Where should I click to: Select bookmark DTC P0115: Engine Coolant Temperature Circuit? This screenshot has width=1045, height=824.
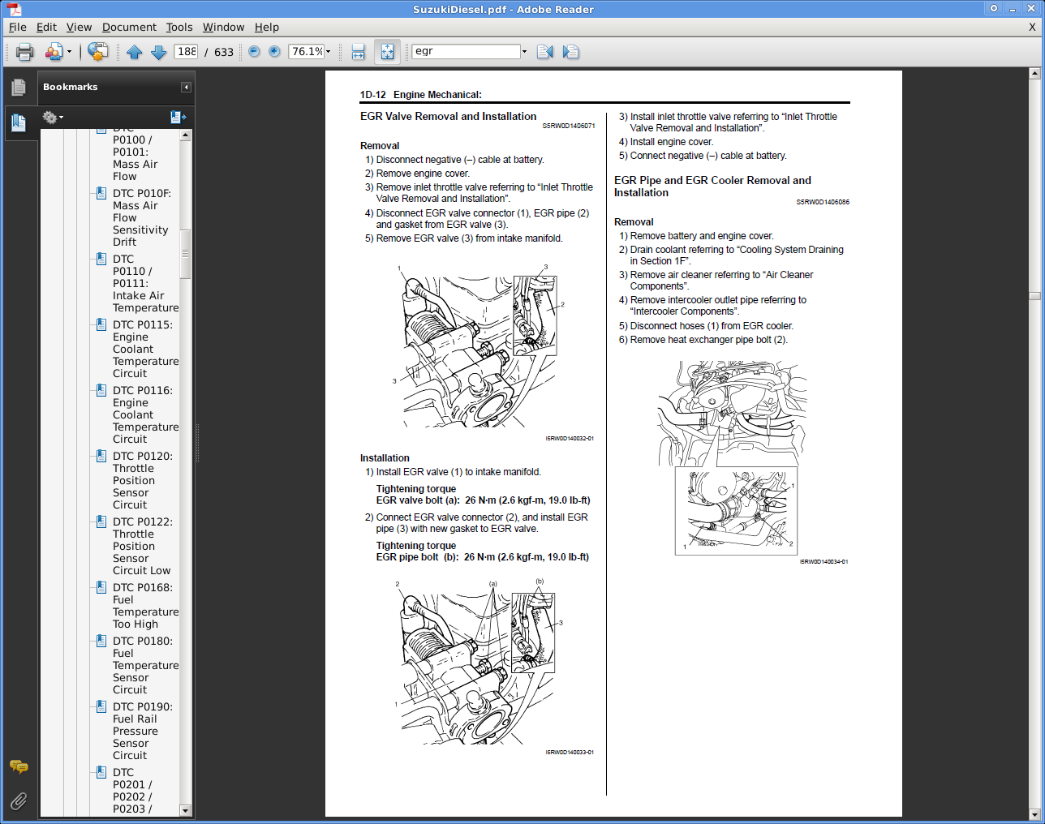(145, 349)
